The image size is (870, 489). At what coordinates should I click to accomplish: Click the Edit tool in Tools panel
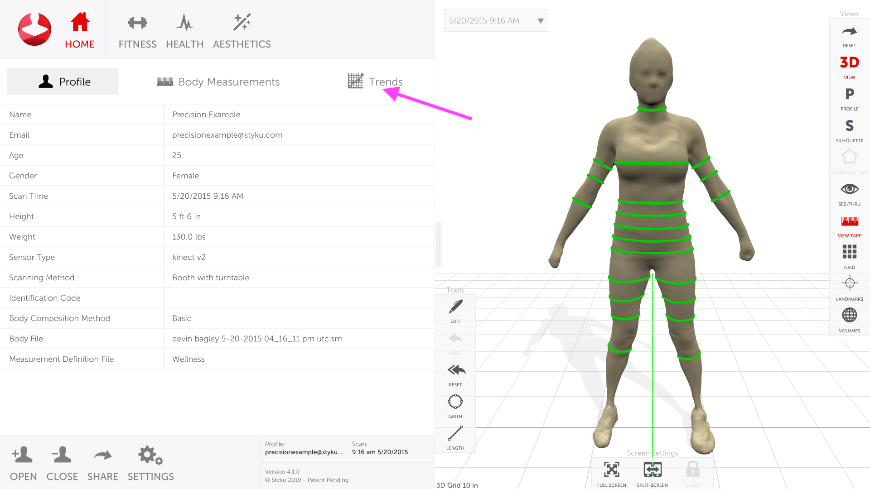point(455,309)
